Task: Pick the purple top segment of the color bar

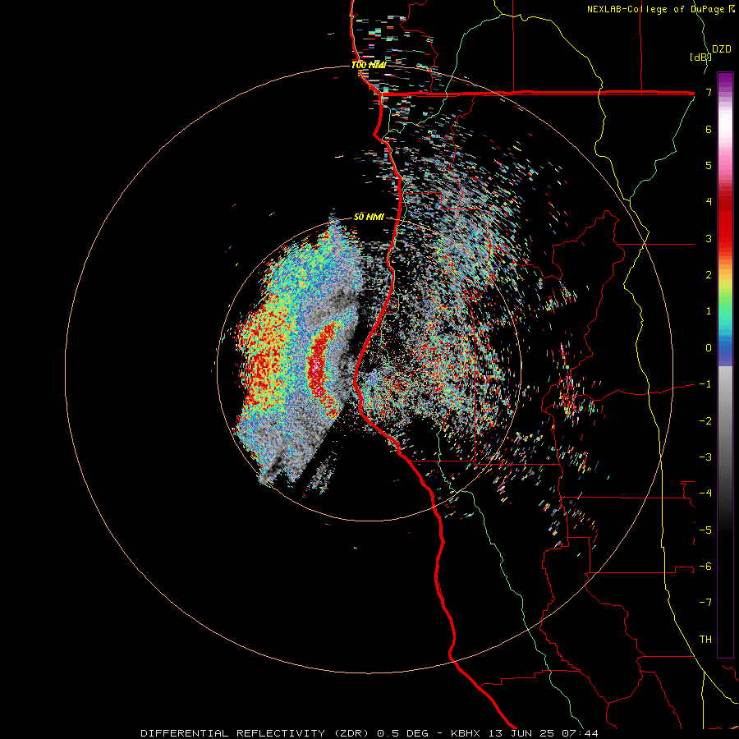Action: 725,81
